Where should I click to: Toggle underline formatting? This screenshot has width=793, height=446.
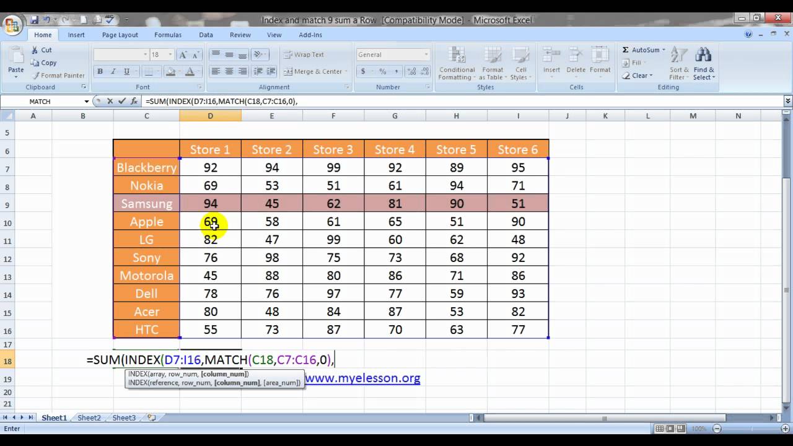click(x=126, y=71)
